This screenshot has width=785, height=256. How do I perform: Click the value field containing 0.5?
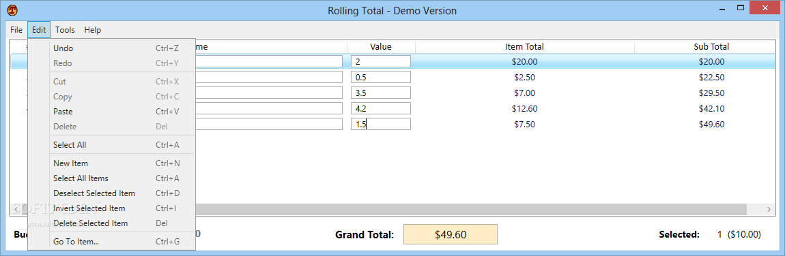pyautogui.click(x=381, y=78)
